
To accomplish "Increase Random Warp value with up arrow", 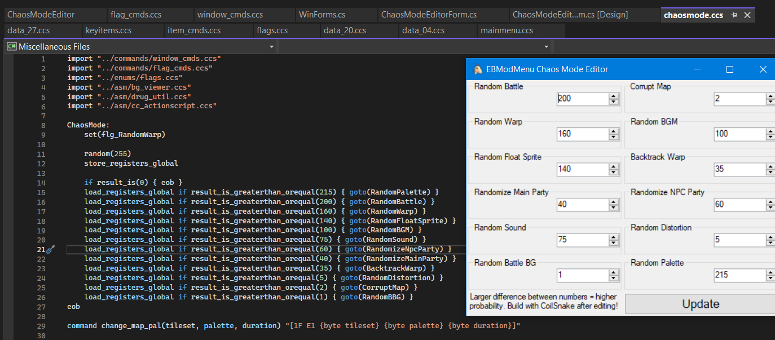I will click(x=614, y=130).
